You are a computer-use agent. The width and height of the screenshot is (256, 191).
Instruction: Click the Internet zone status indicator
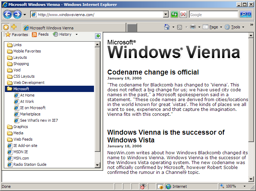(x=192, y=186)
